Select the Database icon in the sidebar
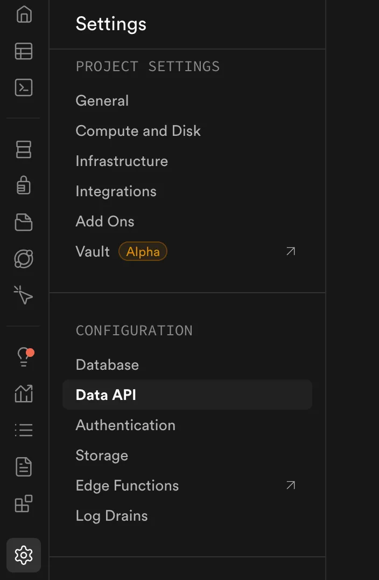 pyautogui.click(x=23, y=150)
